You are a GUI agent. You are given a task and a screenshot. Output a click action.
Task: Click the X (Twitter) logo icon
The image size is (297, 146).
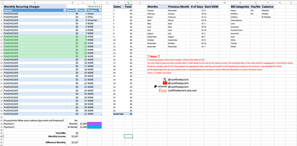(x=165, y=79)
